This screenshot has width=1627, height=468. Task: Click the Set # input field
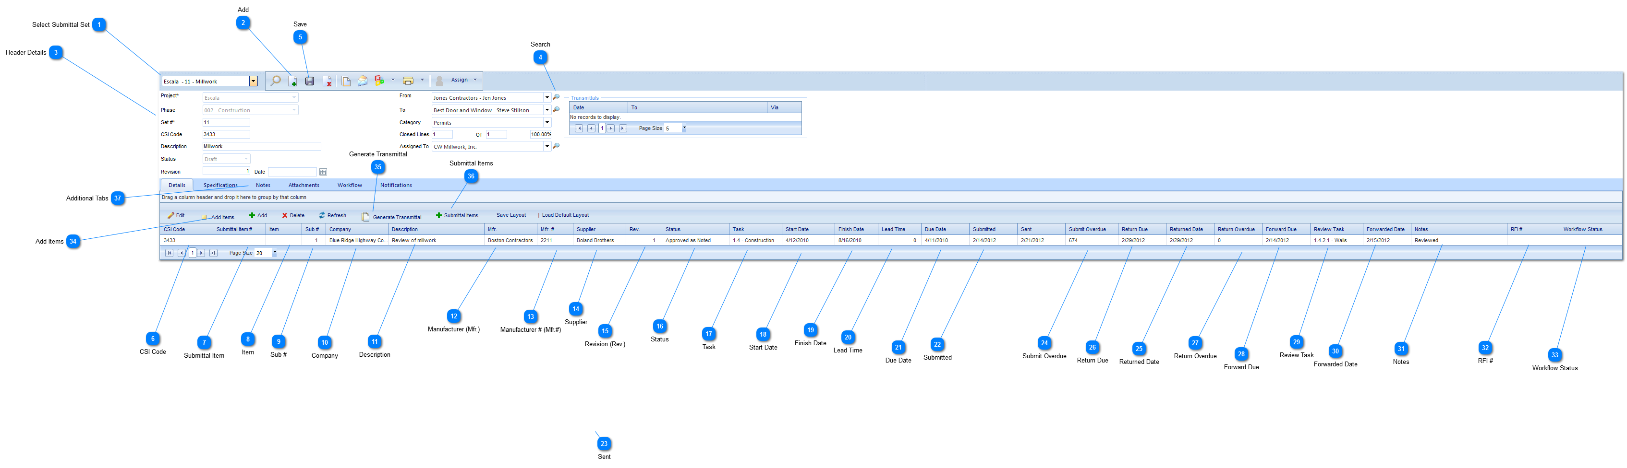pos(226,122)
